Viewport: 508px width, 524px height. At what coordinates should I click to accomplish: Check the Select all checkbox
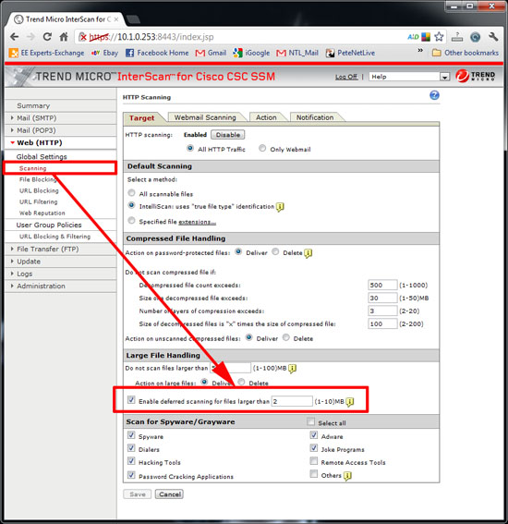[x=311, y=421]
